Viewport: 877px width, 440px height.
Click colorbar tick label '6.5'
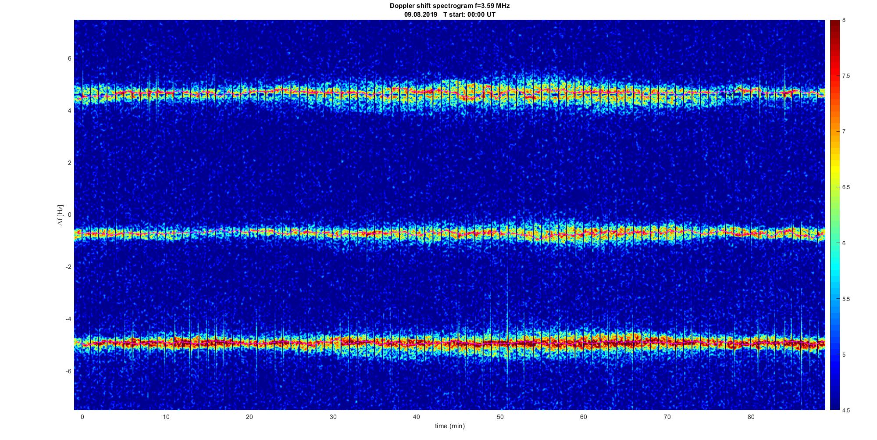click(846, 187)
